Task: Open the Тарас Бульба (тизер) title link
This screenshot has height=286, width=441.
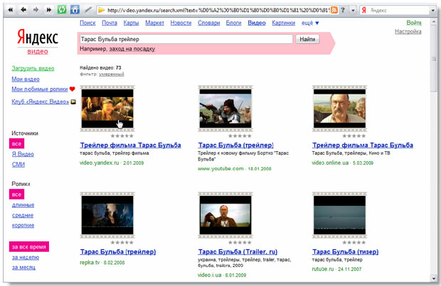Action: point(346,252)
